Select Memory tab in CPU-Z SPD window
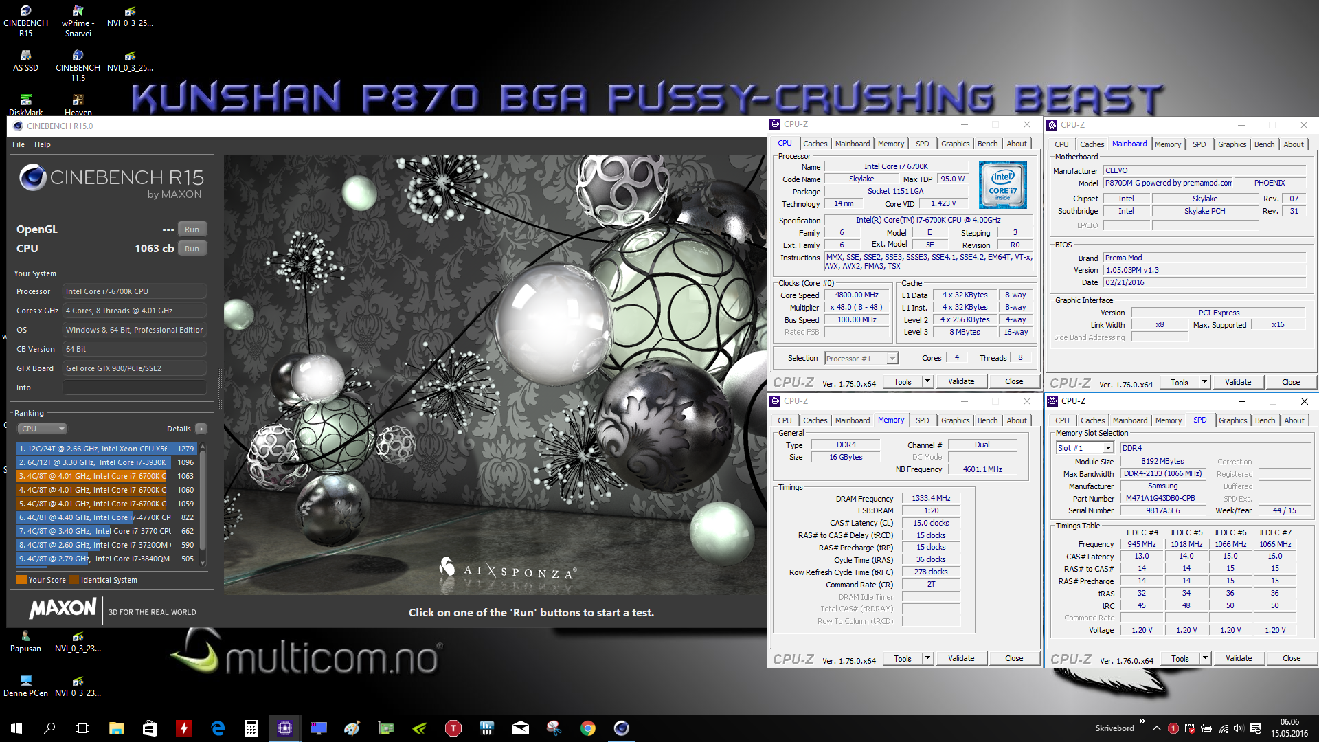1319x742 pixels. click(x=1169, y=420)
